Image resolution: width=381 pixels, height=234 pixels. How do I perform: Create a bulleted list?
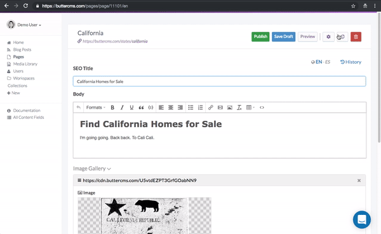point(190,107)
